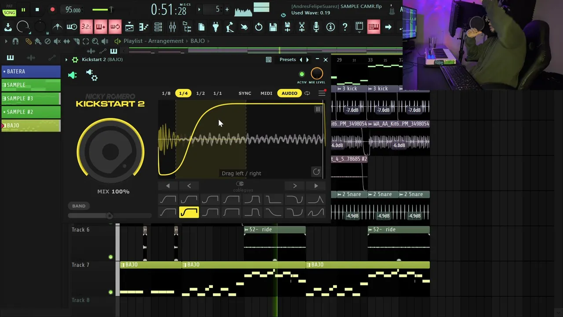The height and width of the screenshot is (317, 563).
Task: Select 1/8 length tab
Action: coord(166,93)
